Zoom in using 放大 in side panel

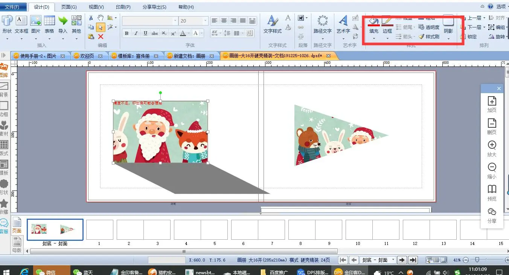pyautogui.click(x=492, y=148)
